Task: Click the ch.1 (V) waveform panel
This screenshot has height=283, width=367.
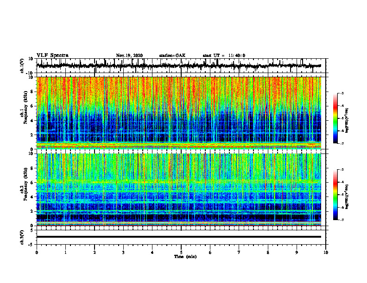Action: coord(181,66)
